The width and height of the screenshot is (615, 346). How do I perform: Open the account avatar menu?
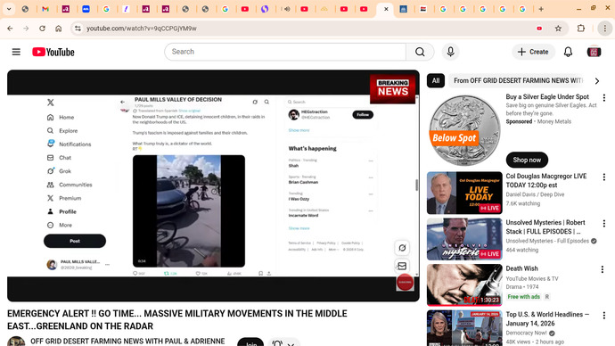point(594,52)
